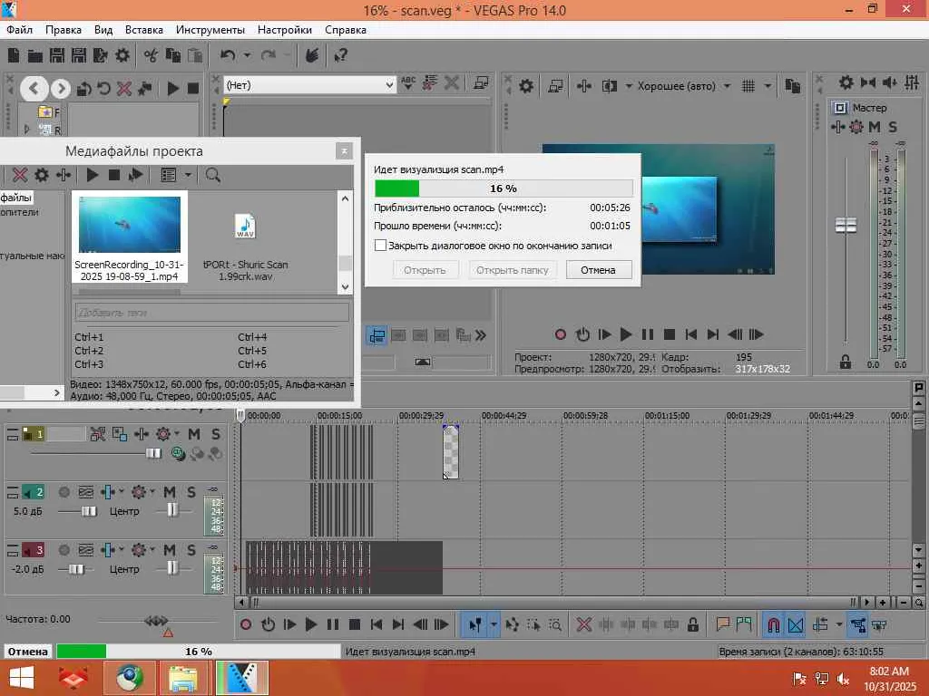Select the tPORt - Shuric Scan wav file
Image resolution: width=929 pixels, height=696 pixels.
click(x=245, y=248)
